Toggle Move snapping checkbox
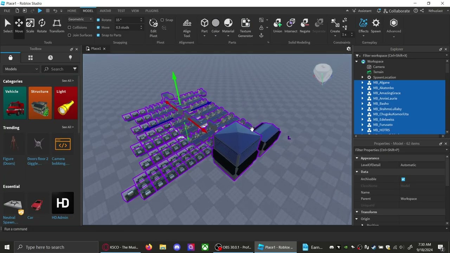450x253 pixels. pos(98,27)
